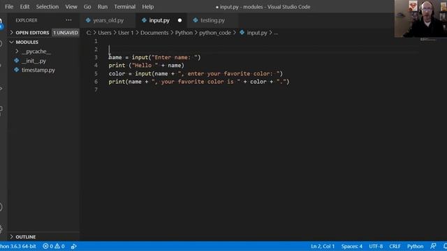The image size is (447, 251).
Task: Click the "Hello " string on line 4
Action: 145,66
